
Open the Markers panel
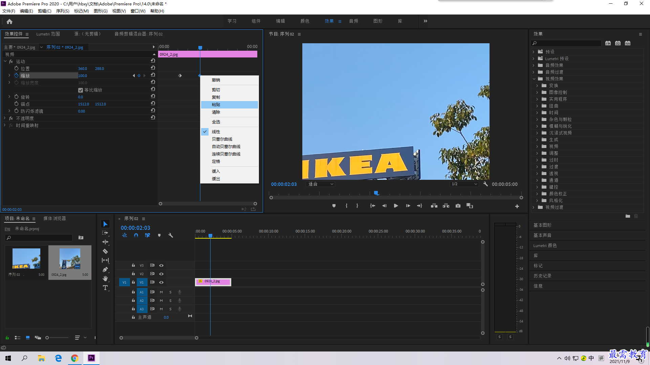coord(538,266)
